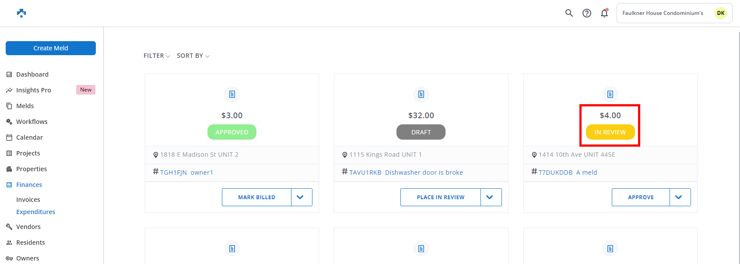Click document icon on the $3.00 card
This screenshot has width=740, height=264.
click(232, 94)
